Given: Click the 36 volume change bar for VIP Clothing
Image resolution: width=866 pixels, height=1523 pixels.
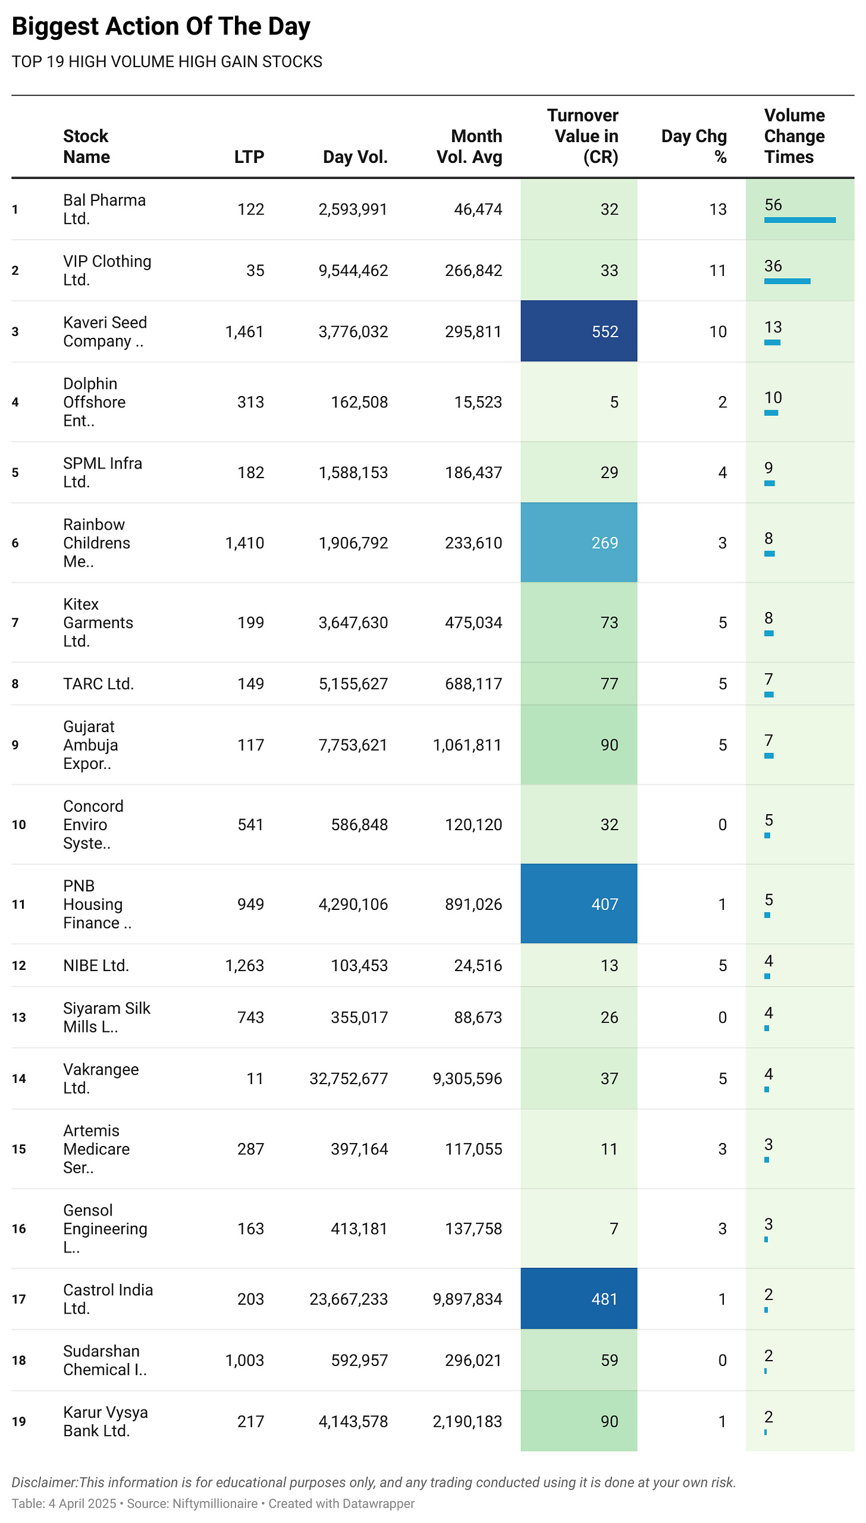Looking at the screenshot, I should pos(787,281).
